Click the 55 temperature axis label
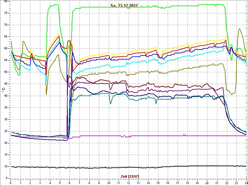Viewport: 248px width, 186px height. (6, 60)
